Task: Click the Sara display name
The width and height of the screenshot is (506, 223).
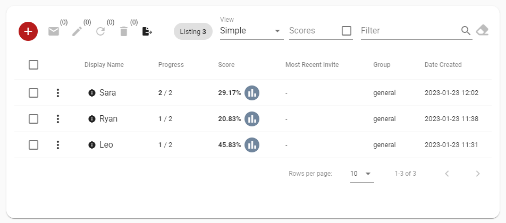Action: coord(107,93)
